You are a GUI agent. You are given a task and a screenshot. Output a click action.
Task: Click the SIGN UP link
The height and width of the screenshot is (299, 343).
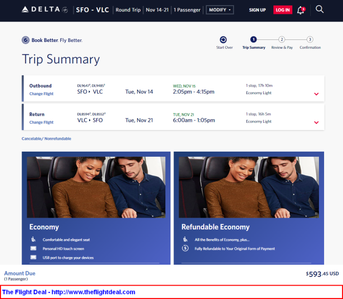pyautogui.click(x=257, y=10)
